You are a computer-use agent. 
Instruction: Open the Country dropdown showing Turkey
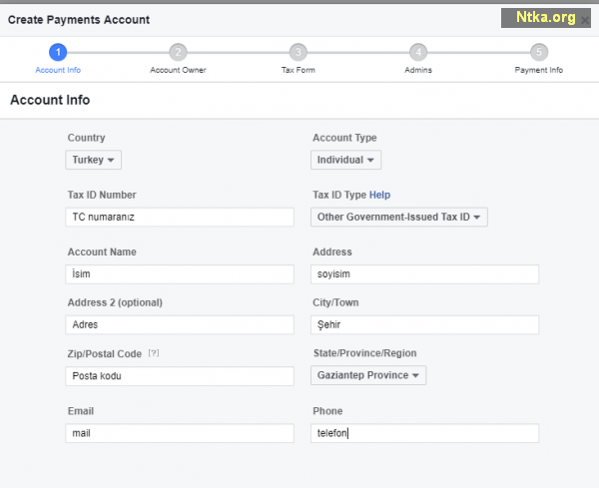94,160
